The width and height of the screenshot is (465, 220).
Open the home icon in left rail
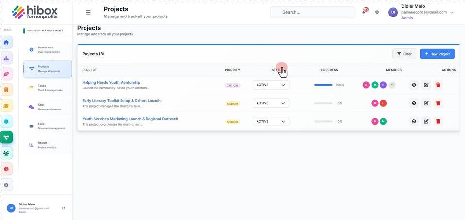(6, 42)
